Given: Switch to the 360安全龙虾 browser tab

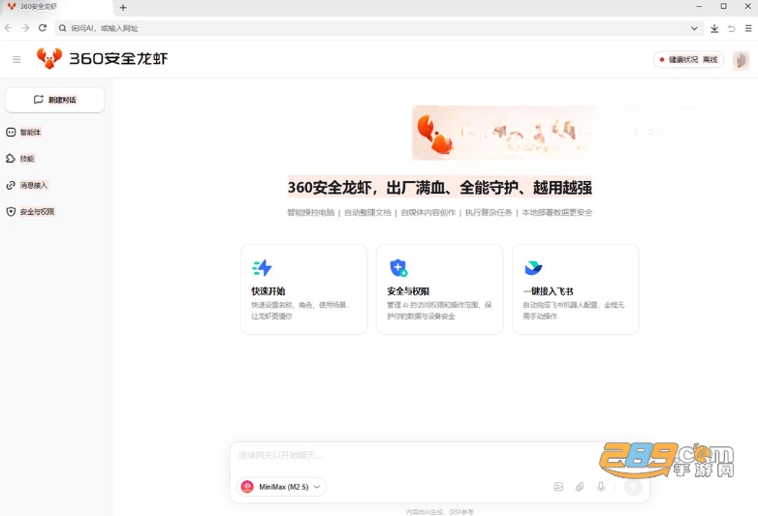Looking at the screenshot, I should tap(56, 7).
